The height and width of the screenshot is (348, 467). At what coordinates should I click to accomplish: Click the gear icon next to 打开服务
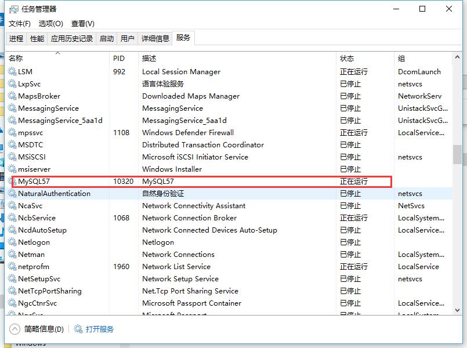click(78, 329)
